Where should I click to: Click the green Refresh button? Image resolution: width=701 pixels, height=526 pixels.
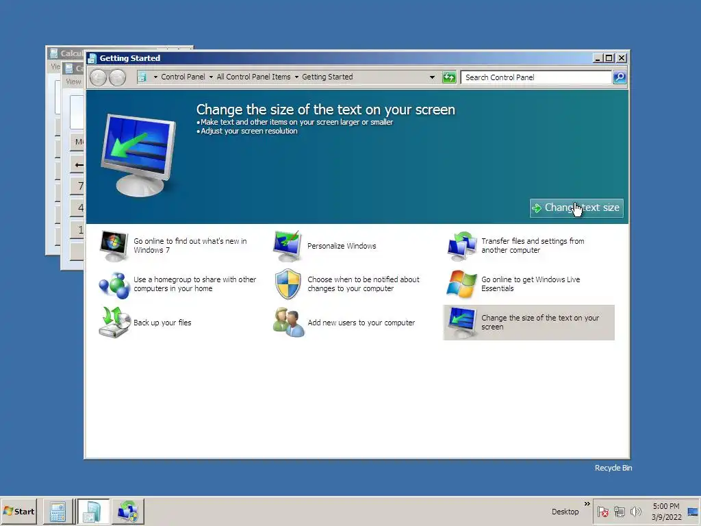tap(449, 77)
